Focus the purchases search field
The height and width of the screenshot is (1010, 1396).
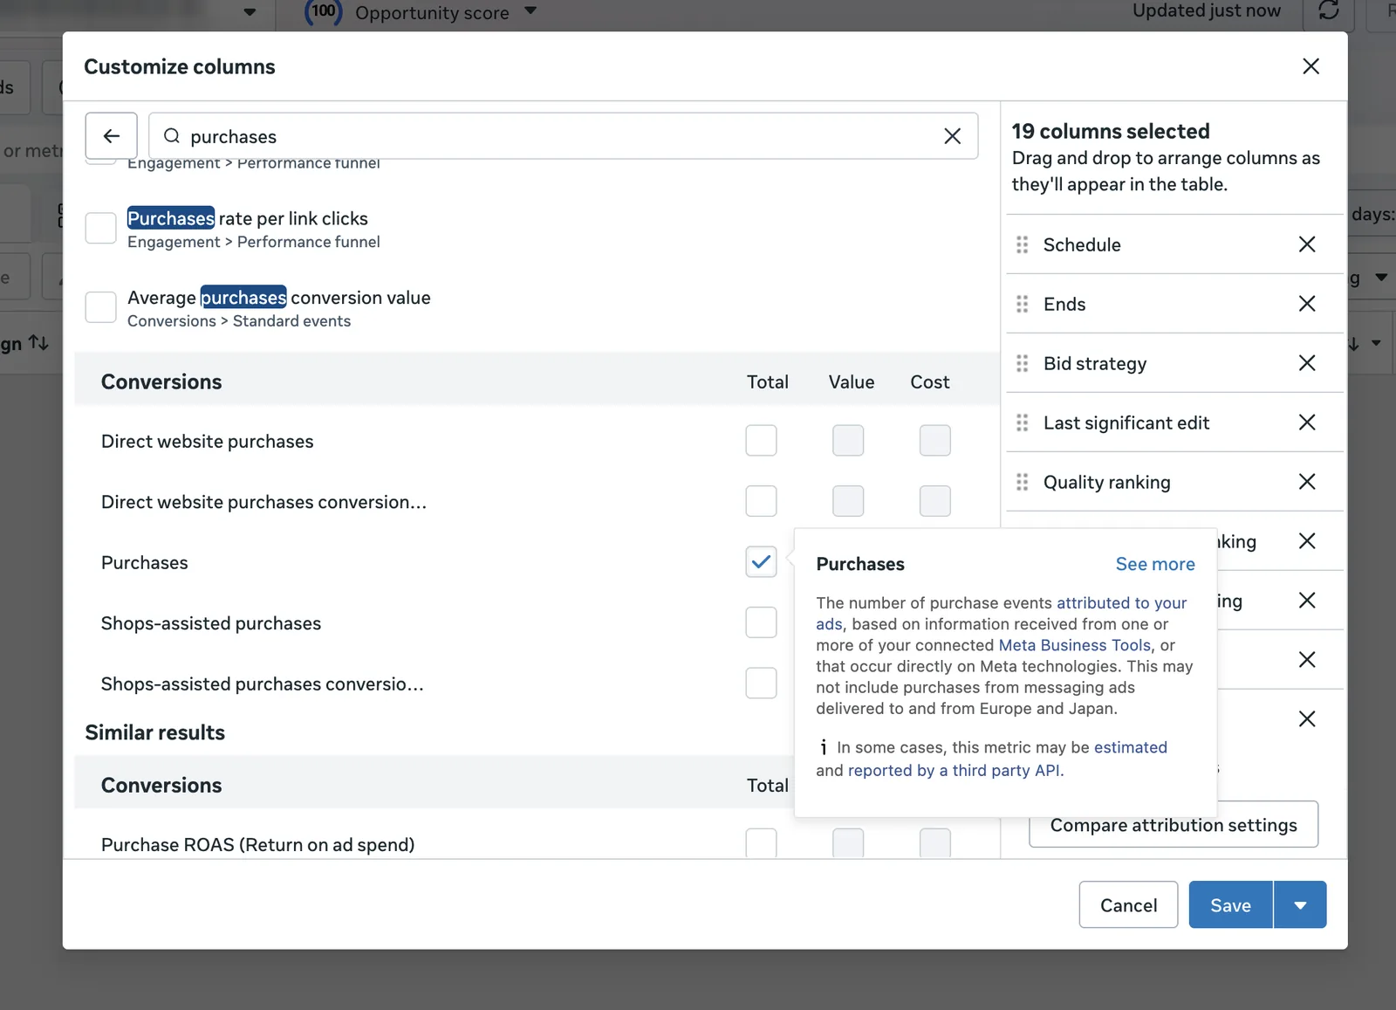tap(563, 136)
